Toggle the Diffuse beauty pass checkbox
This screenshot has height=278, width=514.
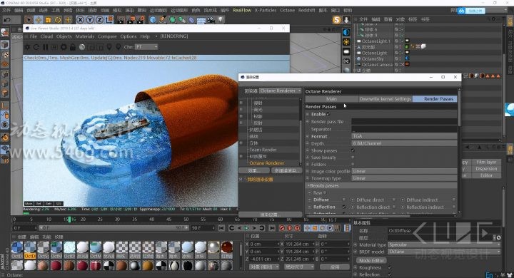(x=344, y=200)
